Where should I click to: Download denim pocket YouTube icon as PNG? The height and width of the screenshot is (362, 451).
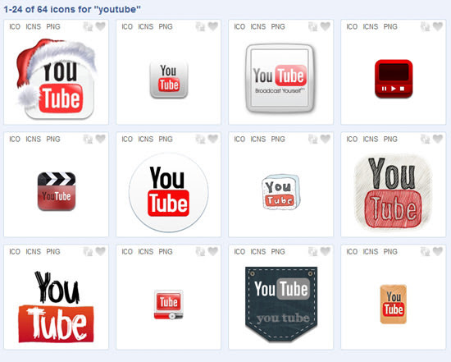[278, 252]
